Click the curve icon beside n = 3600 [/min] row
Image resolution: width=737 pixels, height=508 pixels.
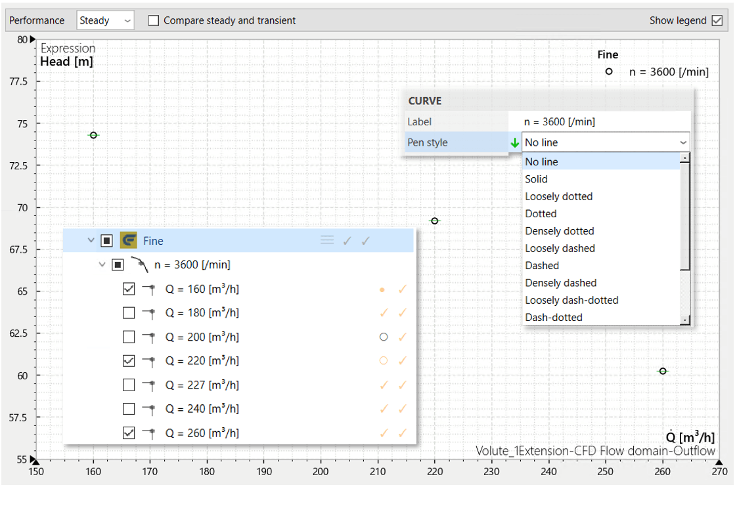tap(140, 265)
